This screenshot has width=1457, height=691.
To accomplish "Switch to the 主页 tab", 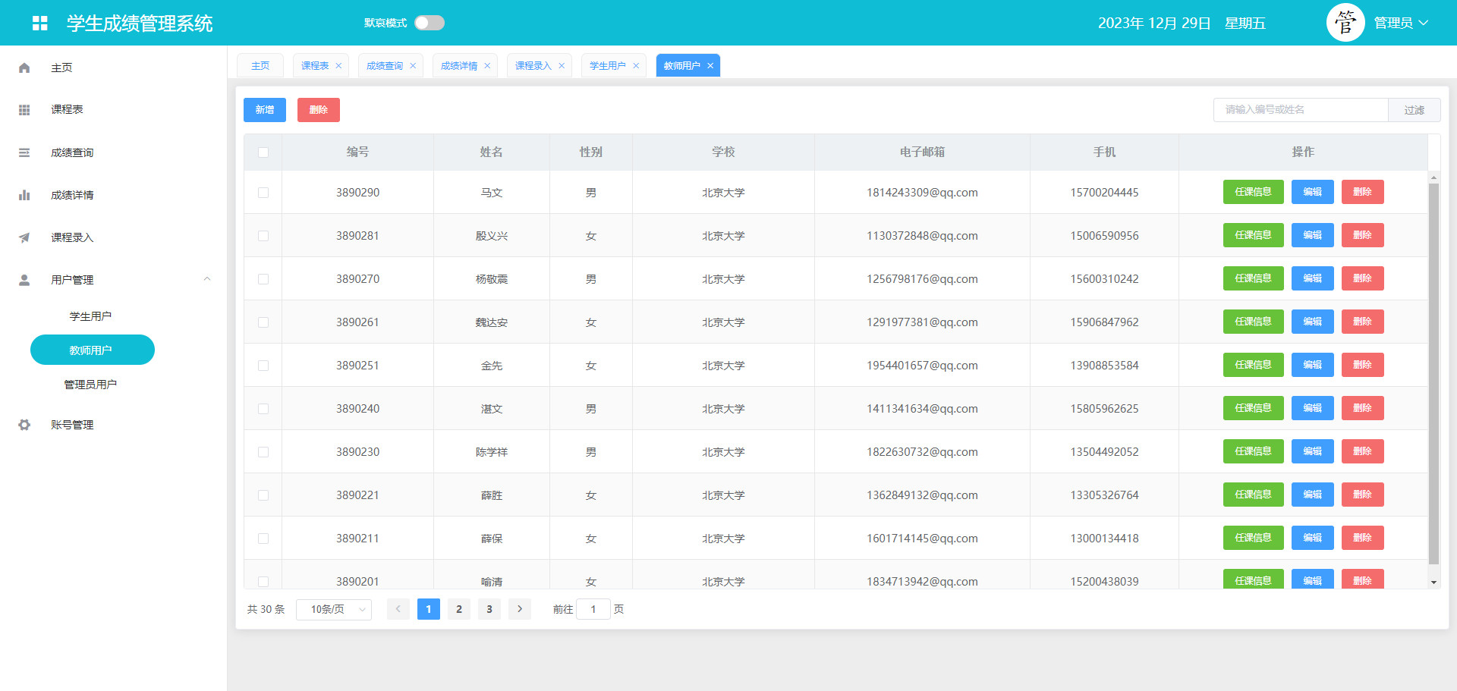I will [x=260, y=66].
